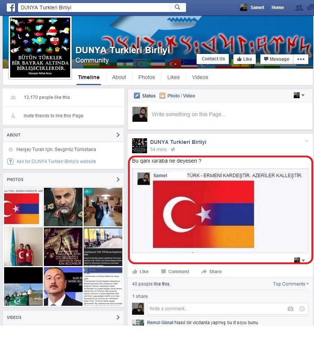Click the page avatar icon in the post header

coord(140,146)
